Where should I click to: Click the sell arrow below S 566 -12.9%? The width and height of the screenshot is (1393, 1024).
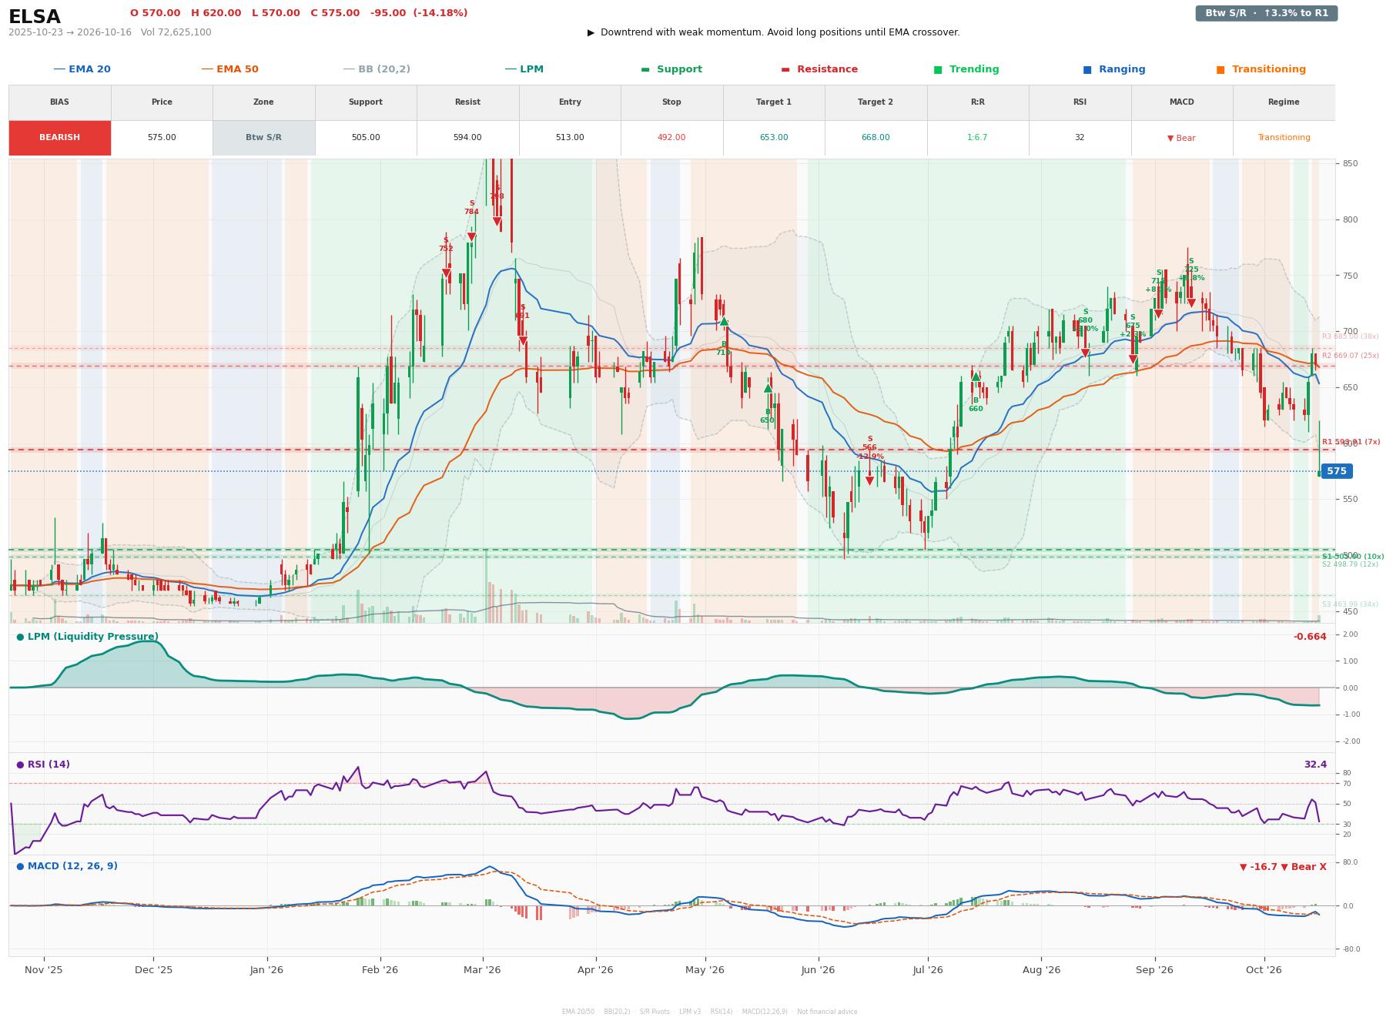pyautogui.click(x=869, y=481)
